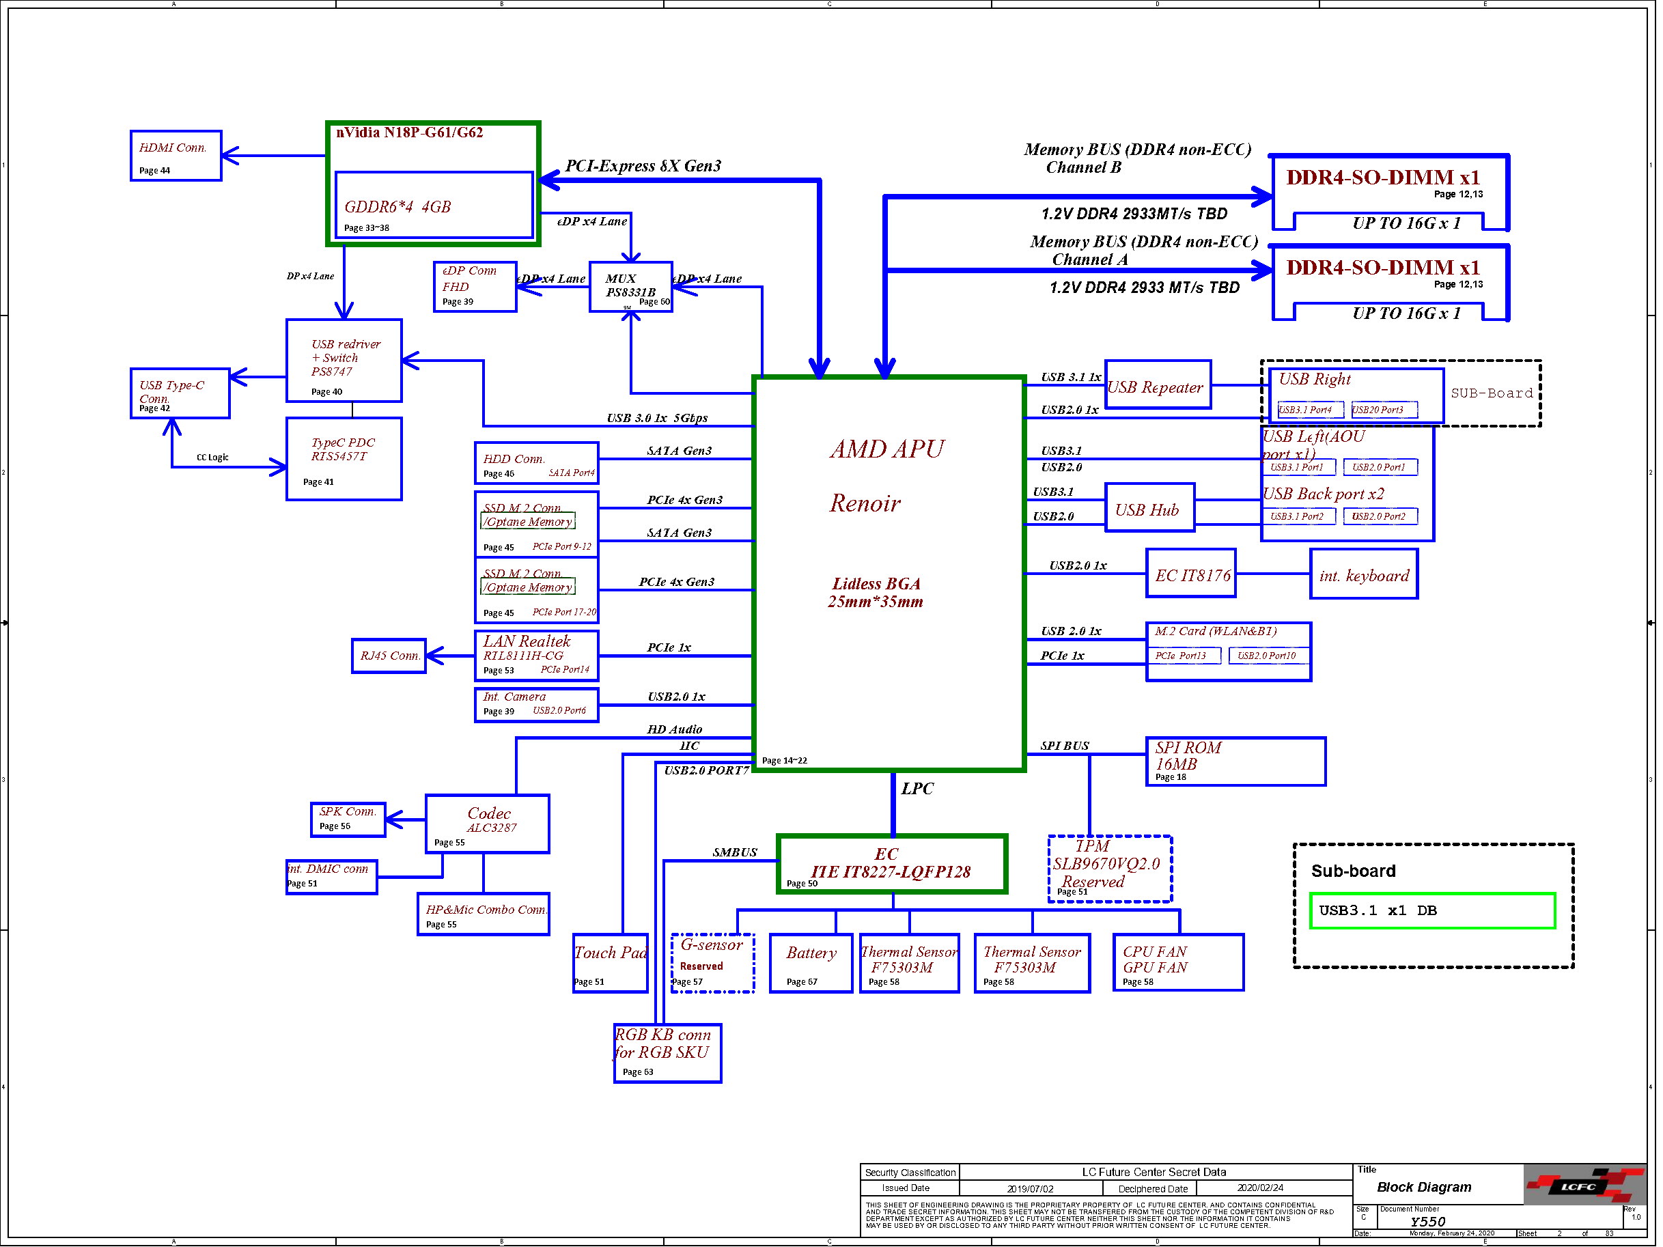Click the Y550 document number
Viewport: 1663px width, 1247px height.
[x=1429, y=1223]
